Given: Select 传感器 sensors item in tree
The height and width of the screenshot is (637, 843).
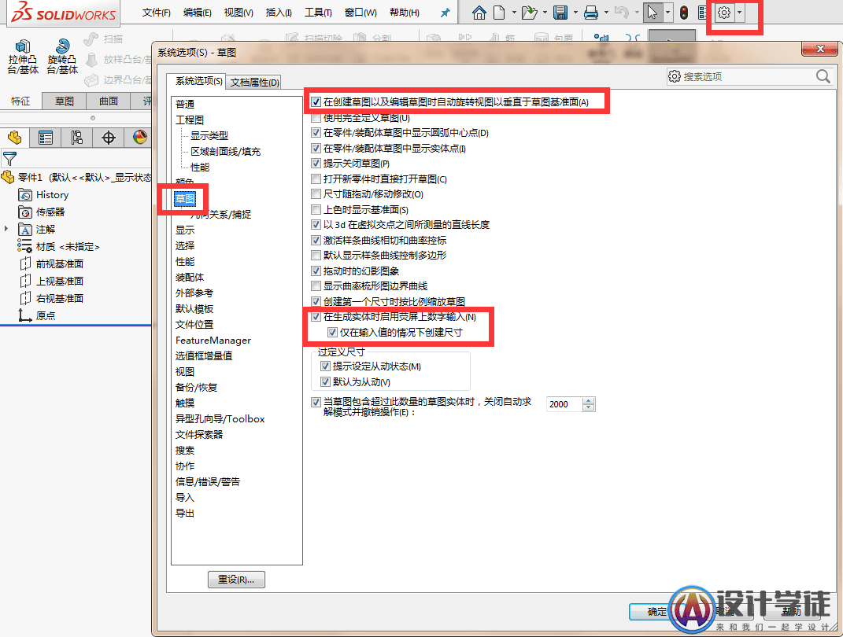Looking at the screenshot, I should 42,212.
